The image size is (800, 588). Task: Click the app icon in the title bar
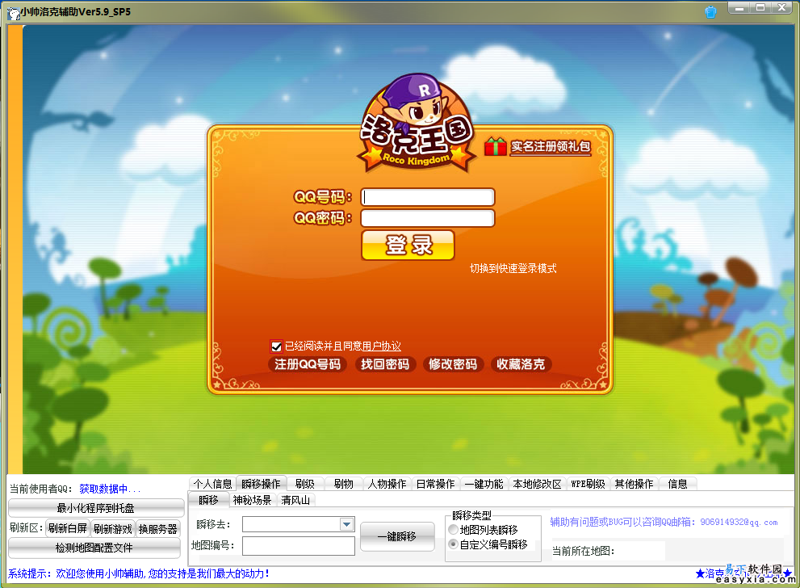click(13, 12)
